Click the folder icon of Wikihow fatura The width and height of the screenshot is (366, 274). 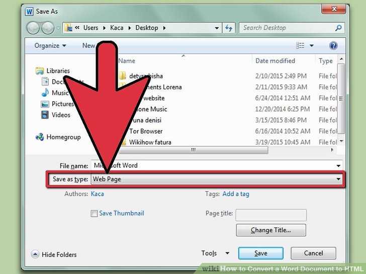(x=124, y=142)
